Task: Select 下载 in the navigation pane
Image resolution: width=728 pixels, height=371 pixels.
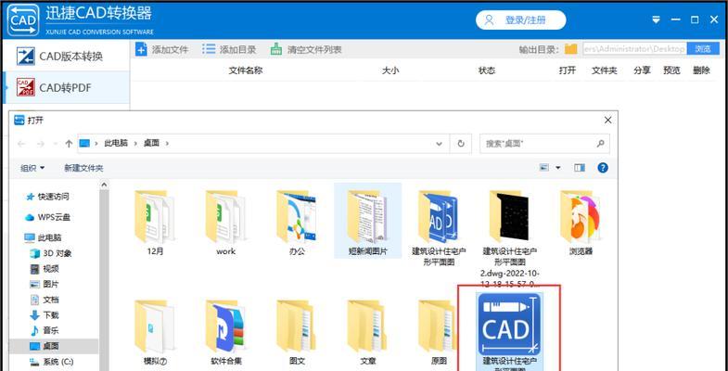Action: coord(45,315)
